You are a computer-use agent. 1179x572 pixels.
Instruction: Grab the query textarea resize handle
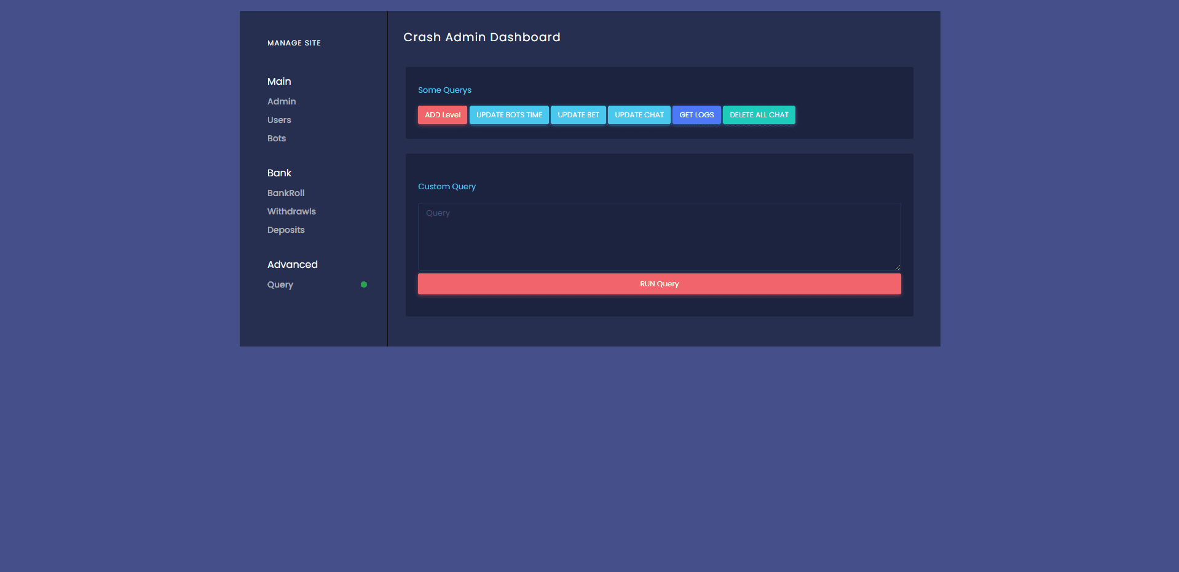coord(897,267)
